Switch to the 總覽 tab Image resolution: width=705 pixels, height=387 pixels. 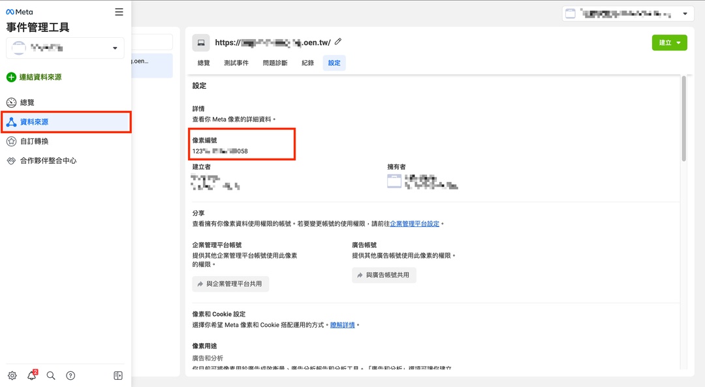(204, 63)
